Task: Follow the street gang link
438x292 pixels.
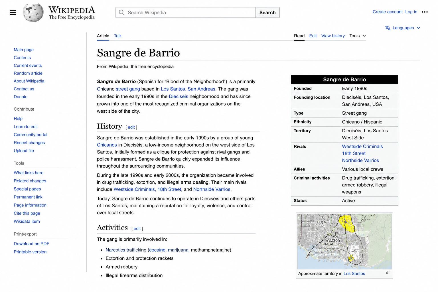Action: (128, 89)
